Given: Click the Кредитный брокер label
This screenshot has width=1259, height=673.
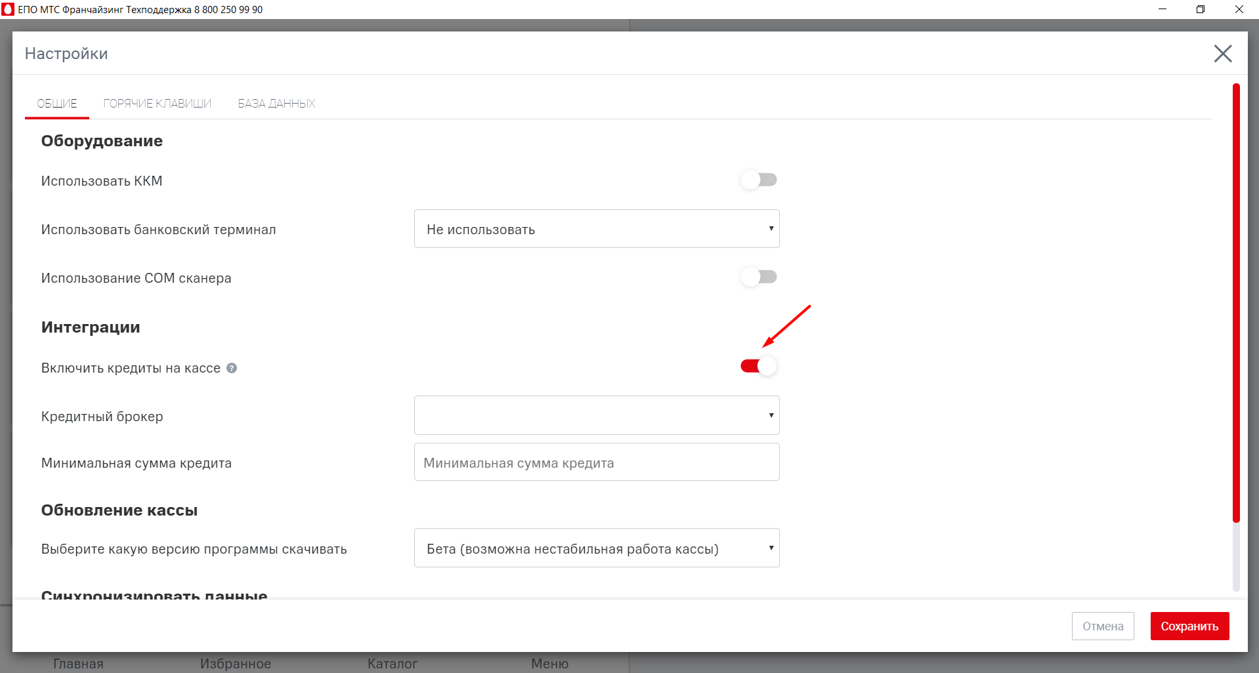Looking at the screenshot, I should pyautogui.click(x=102, y=417).
